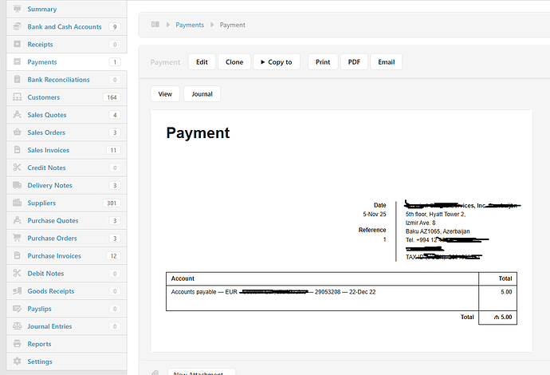Open the Sales Quotes link
550x375 pixels.
[47, 115]
